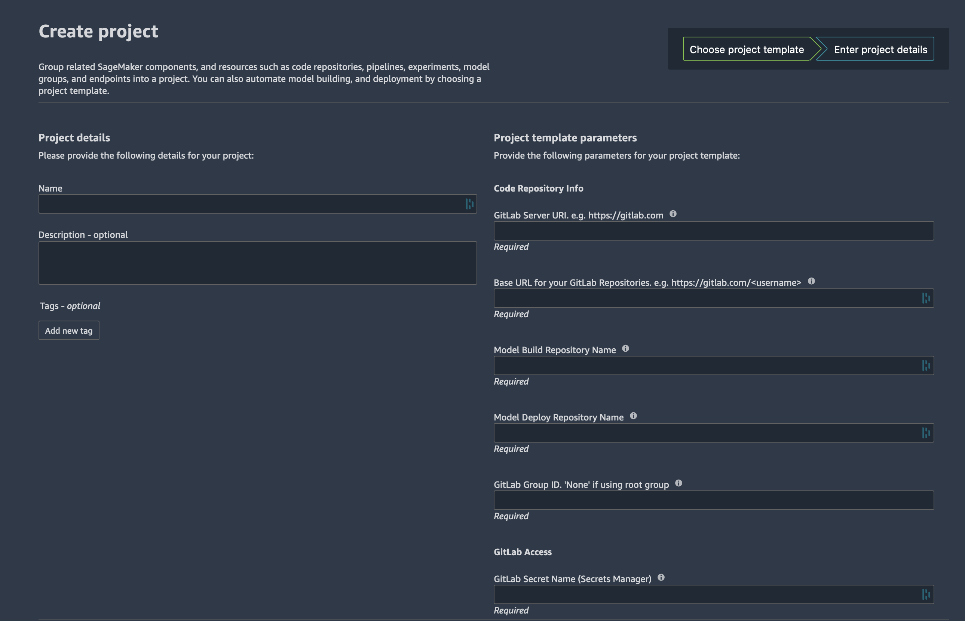
Task: Click the Create project heading
Action: (98, 31)
